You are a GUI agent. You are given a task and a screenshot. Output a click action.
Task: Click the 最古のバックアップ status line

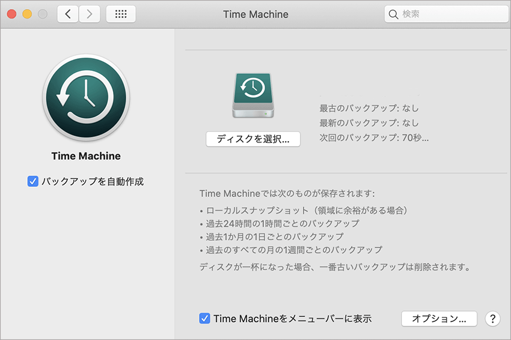point(369,109)
